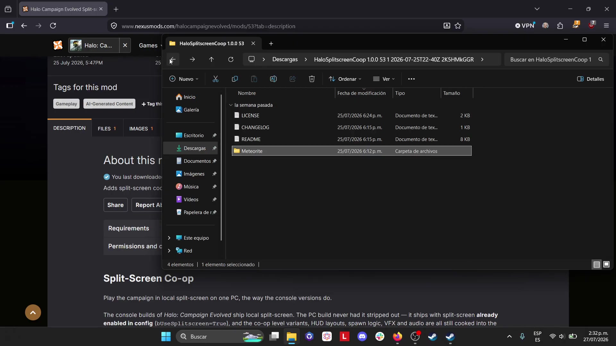Sort by the Tamaño column header
Viewport: 616px width, 346px height.
tap(457, 93)
